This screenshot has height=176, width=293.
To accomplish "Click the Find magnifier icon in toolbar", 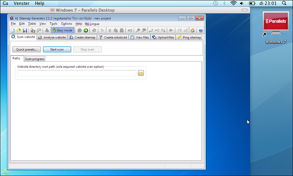I will point(138,30).
